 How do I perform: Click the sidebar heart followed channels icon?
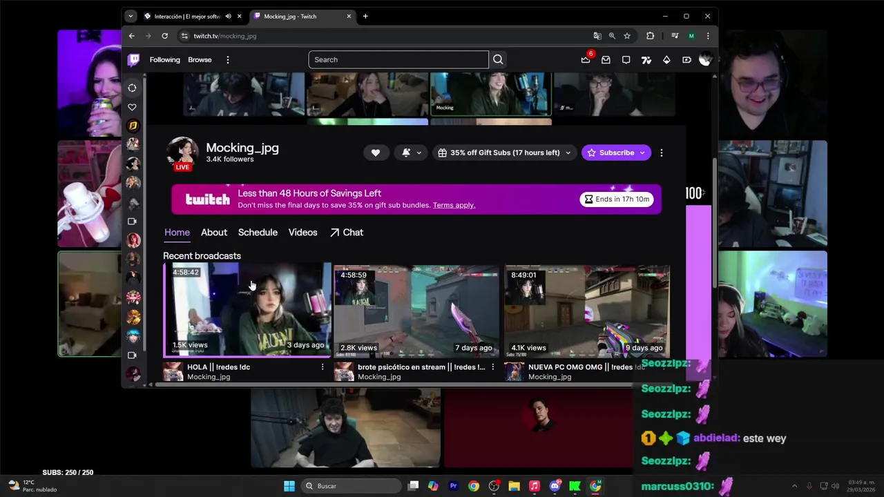[x=132, y=107]
